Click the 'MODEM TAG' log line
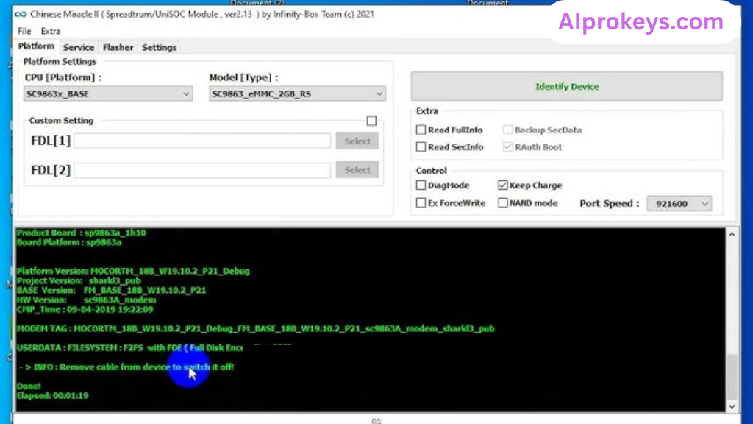Screen dimensions: 753x424 pos(255,329)
